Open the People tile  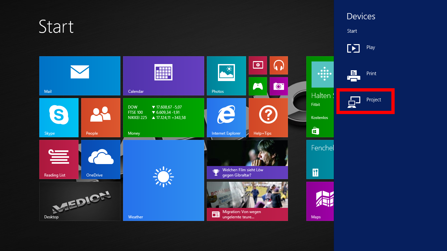(101, 118)
